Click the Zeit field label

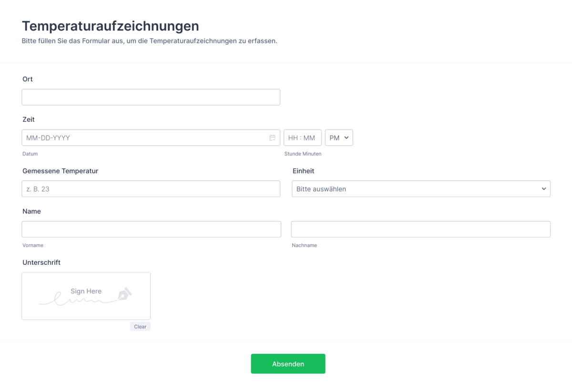click(x=27, y=119)
